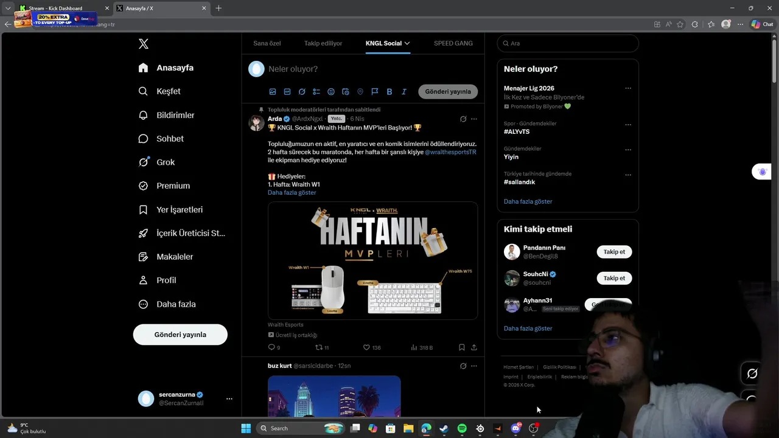Open Copilot Chat in browser toolbar
The width and height of the screenshot is (779, 438).
click(x=762, y=24)
